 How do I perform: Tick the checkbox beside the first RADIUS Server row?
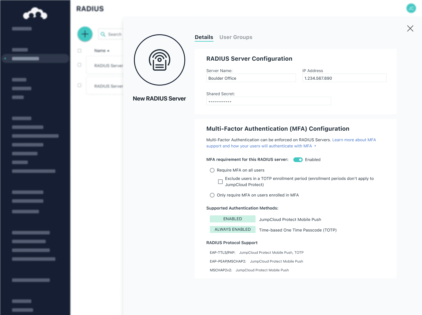79,65
